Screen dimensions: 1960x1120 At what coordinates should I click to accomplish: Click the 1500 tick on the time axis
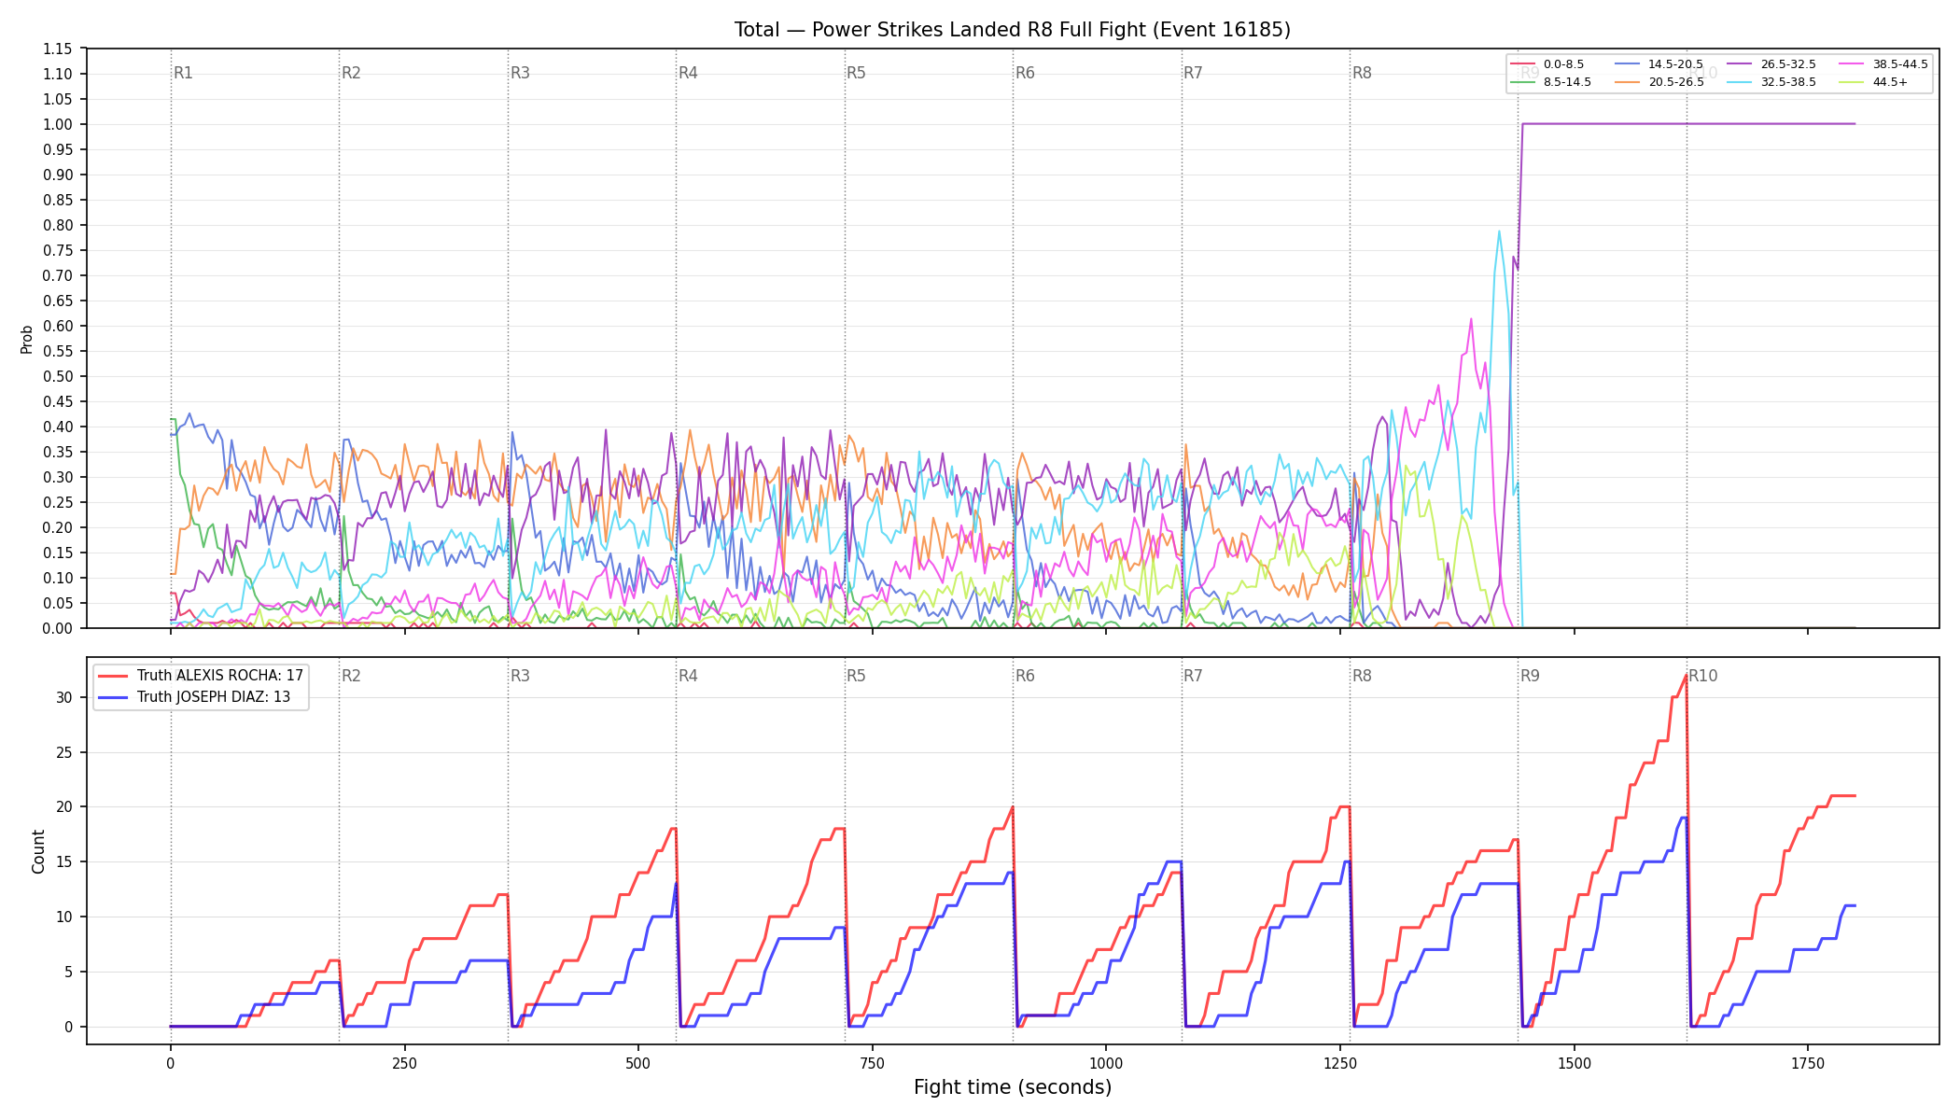[1575, 1063]
